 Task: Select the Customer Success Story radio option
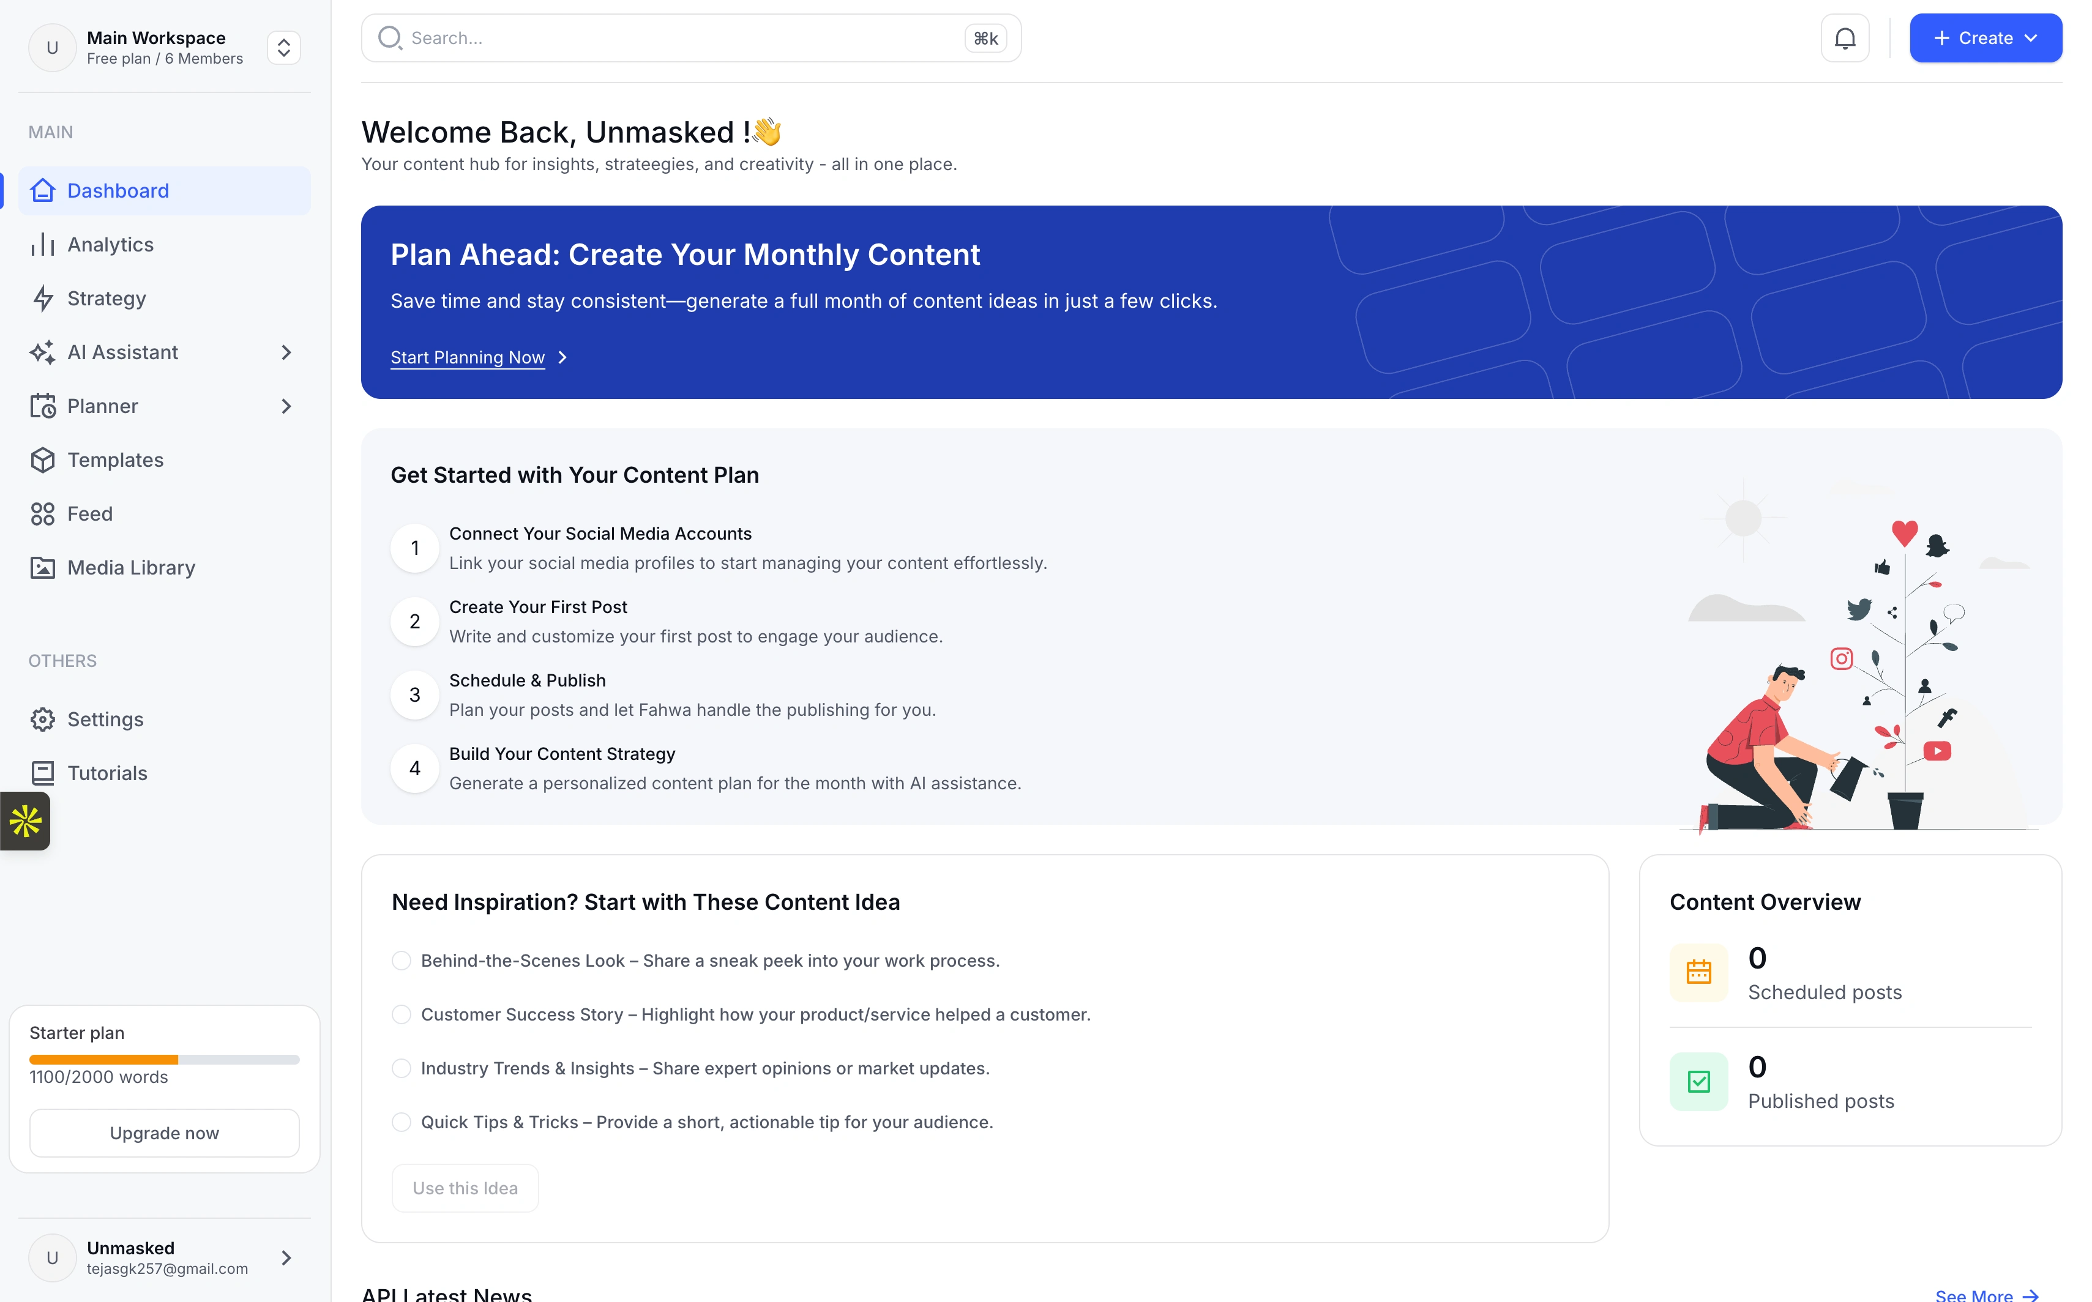[x=400, y=1014]
